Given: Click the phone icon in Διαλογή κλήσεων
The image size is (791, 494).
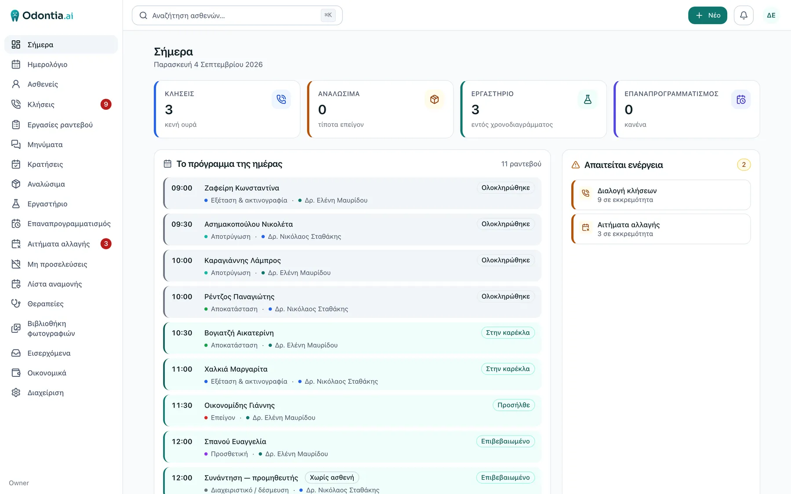Looking at the screenshot, I should click(586, 193).
